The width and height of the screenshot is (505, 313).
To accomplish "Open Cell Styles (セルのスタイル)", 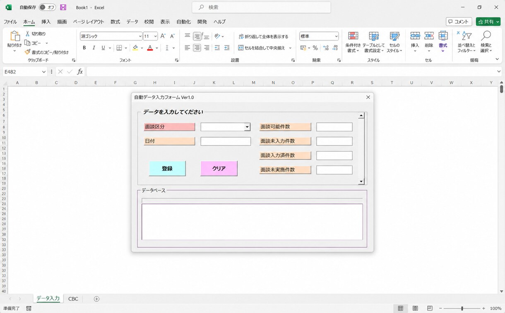I will click(394, 43).
